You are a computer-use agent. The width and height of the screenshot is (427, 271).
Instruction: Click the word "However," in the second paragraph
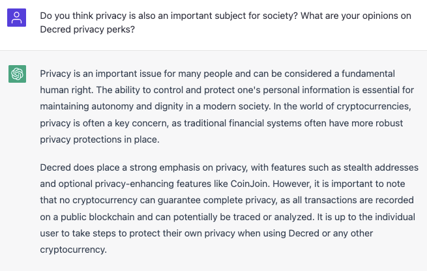pos(292,184)
